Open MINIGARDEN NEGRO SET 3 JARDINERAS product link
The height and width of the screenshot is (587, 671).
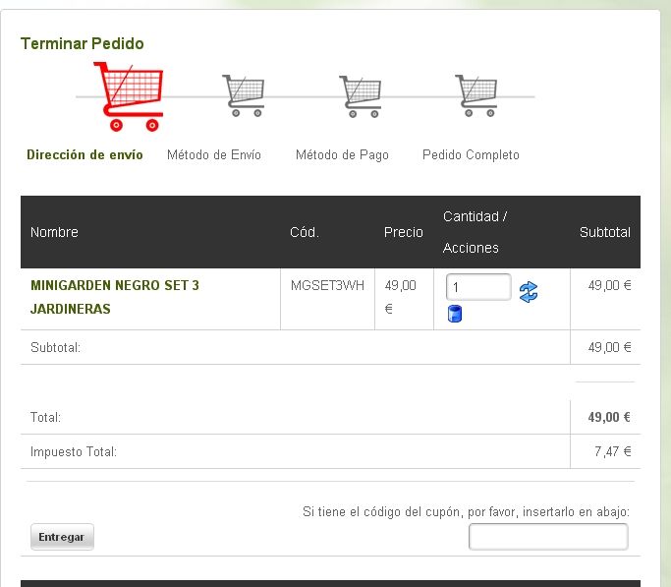[x=115, y=297]
